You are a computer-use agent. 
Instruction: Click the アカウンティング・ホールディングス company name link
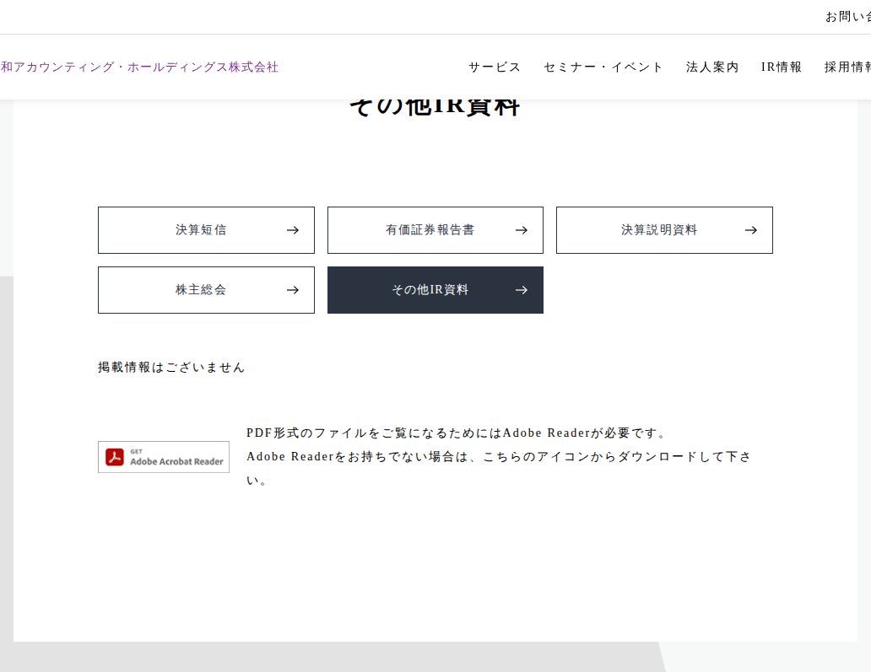(x=139, y=67)
